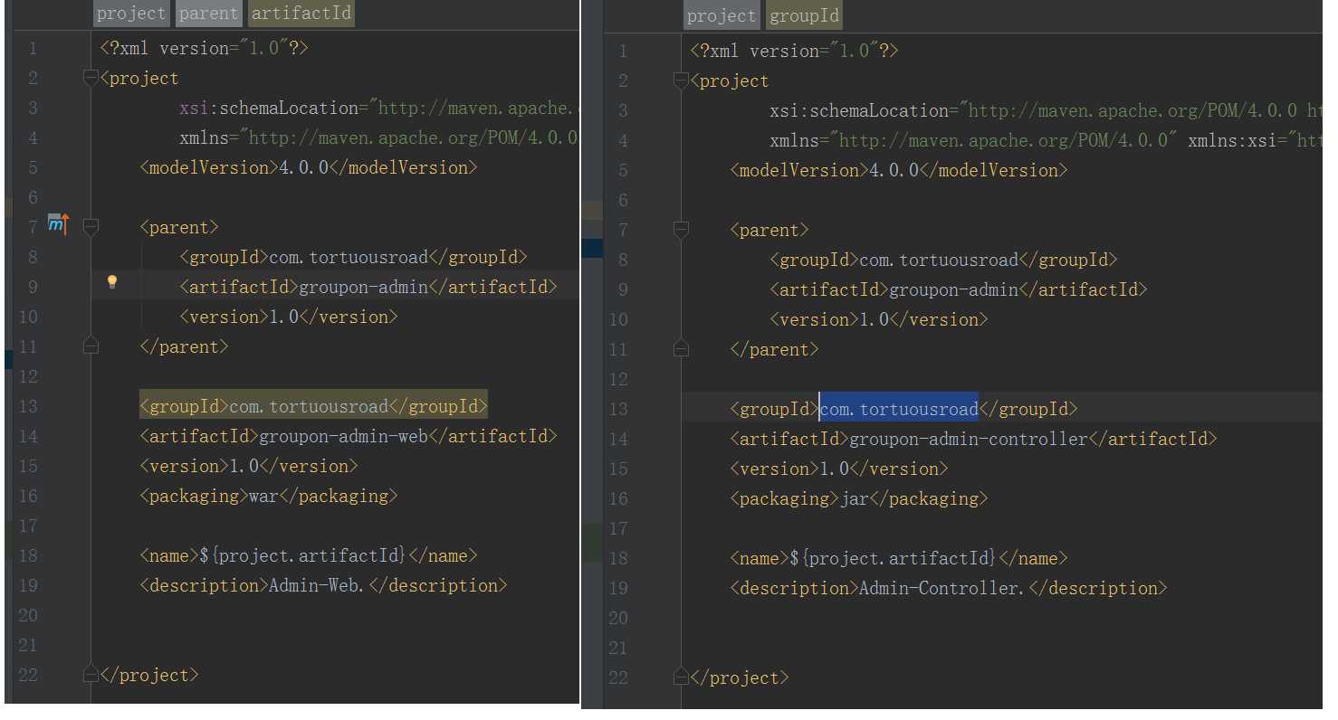This screenshot has height=720, width=1338.
Task: Collapse the project tag fold in left pane
Action: point(90,79)
